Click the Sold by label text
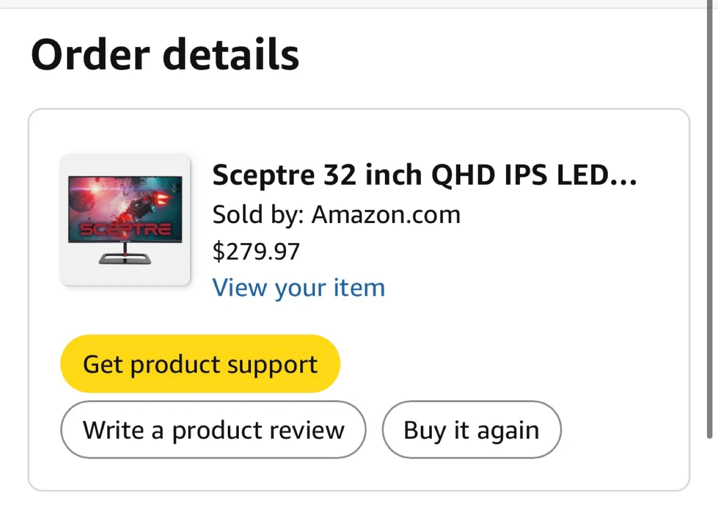Viewport: 718px width, 510px height. click(x=258, y=215)
